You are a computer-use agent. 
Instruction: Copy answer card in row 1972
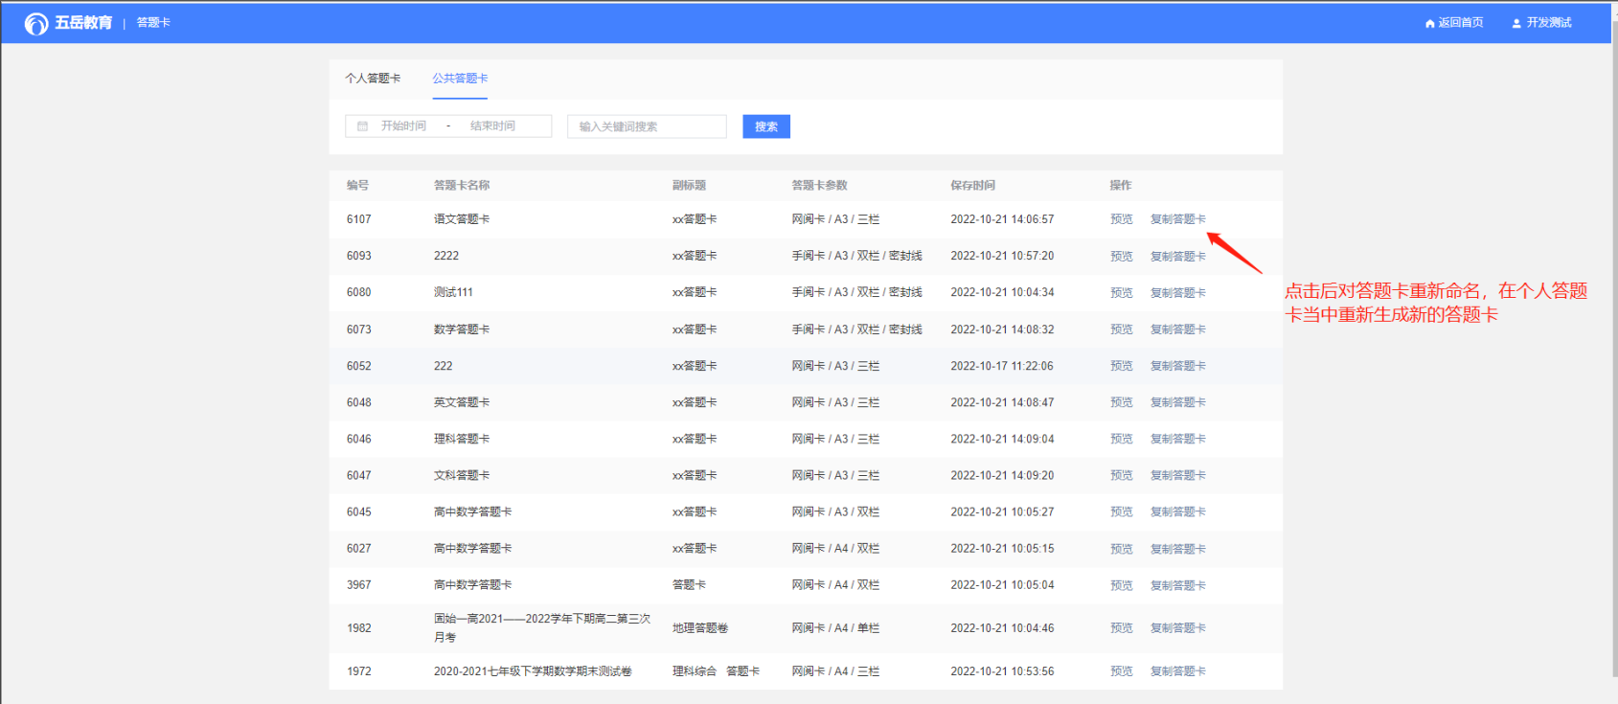[x=1177, y=671]
